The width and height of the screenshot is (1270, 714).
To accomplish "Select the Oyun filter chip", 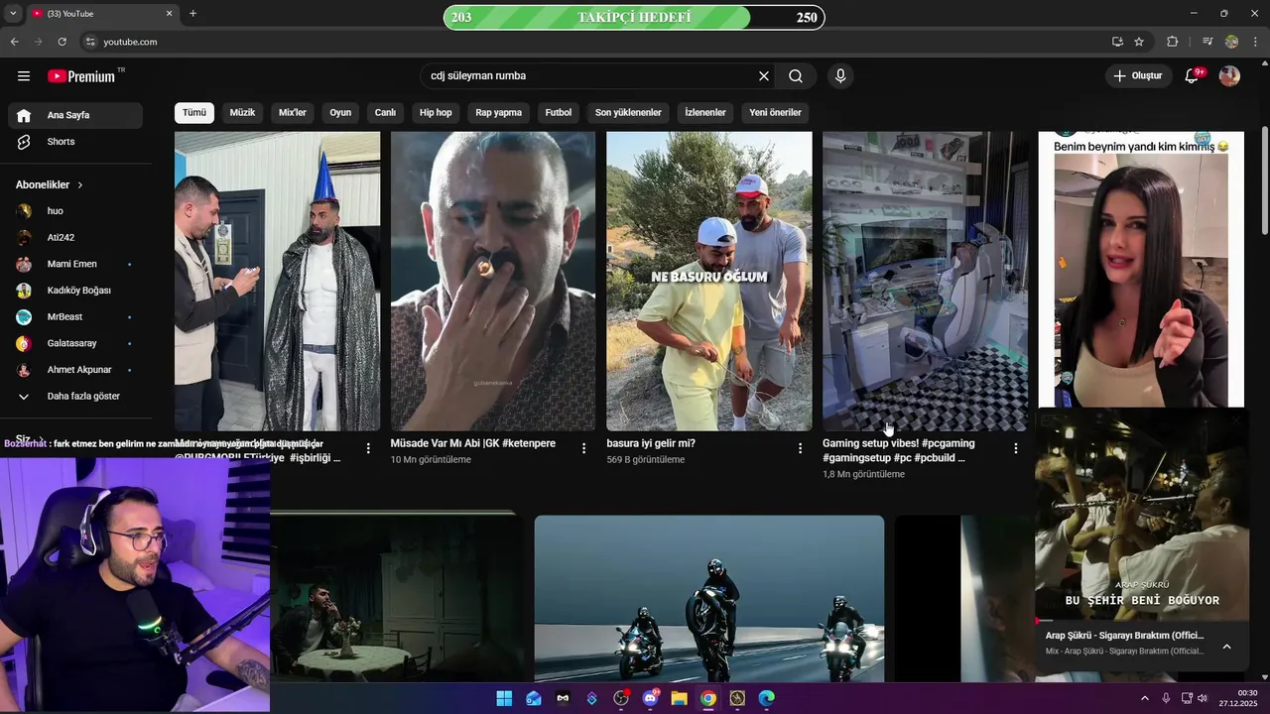I will (x=340, y=112).
